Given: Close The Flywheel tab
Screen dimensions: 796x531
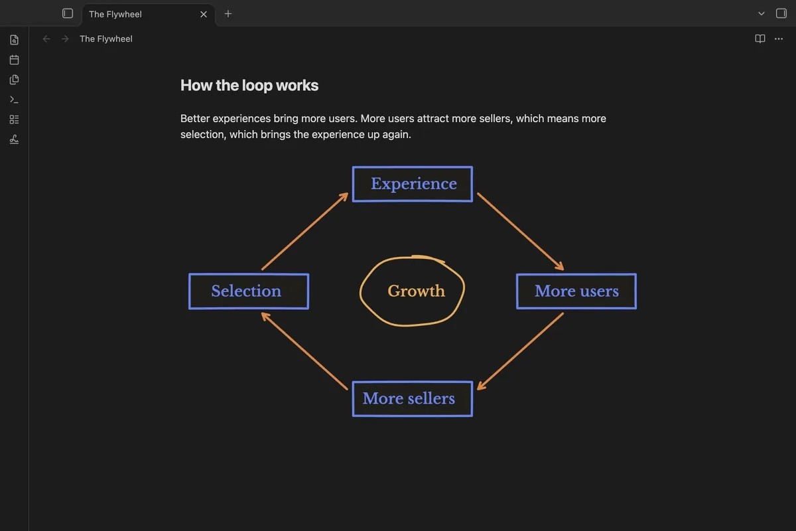Looking at the screenshot, I should point(204,14).
